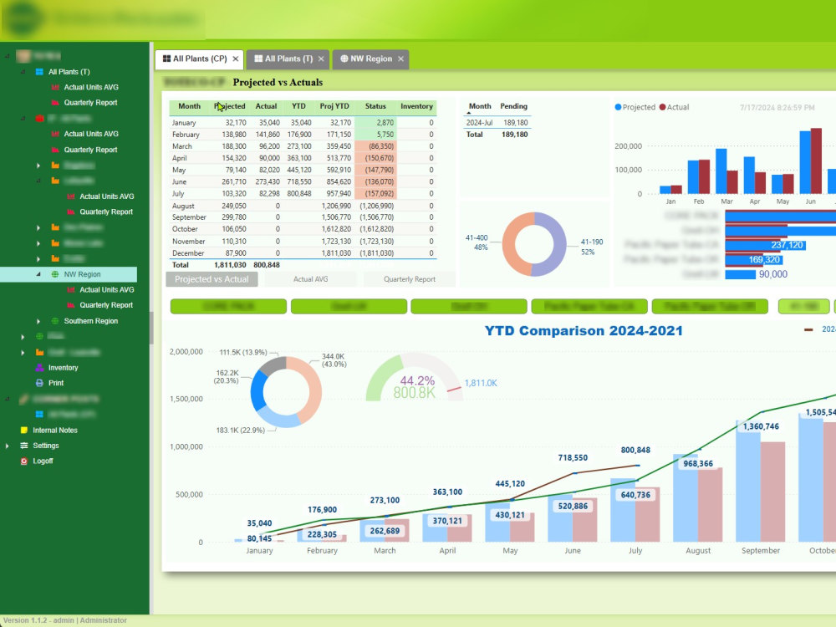Click the red Logoff icon
This screenshot has height=627, width=836.
24,461
